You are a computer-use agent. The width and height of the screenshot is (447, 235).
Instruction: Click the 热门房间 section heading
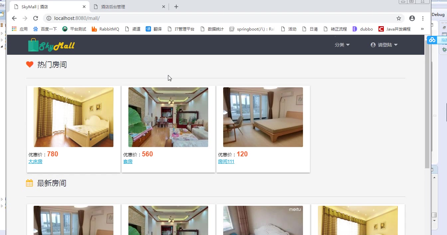52,65
